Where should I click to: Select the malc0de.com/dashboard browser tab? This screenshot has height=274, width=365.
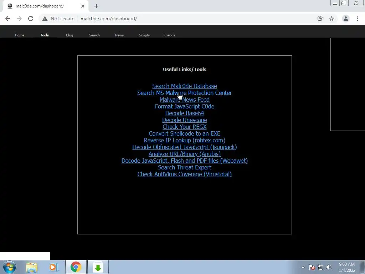(x=45, y=6)
